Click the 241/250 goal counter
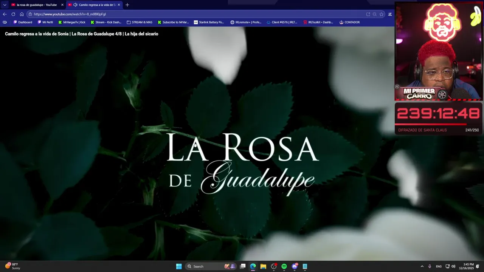Screen dimensions: 484x272 point(472,130)
